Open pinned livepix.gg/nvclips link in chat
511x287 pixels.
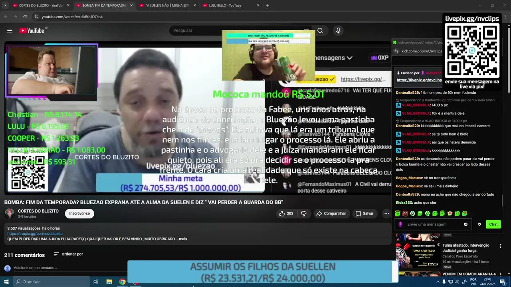tap(419, 80)
